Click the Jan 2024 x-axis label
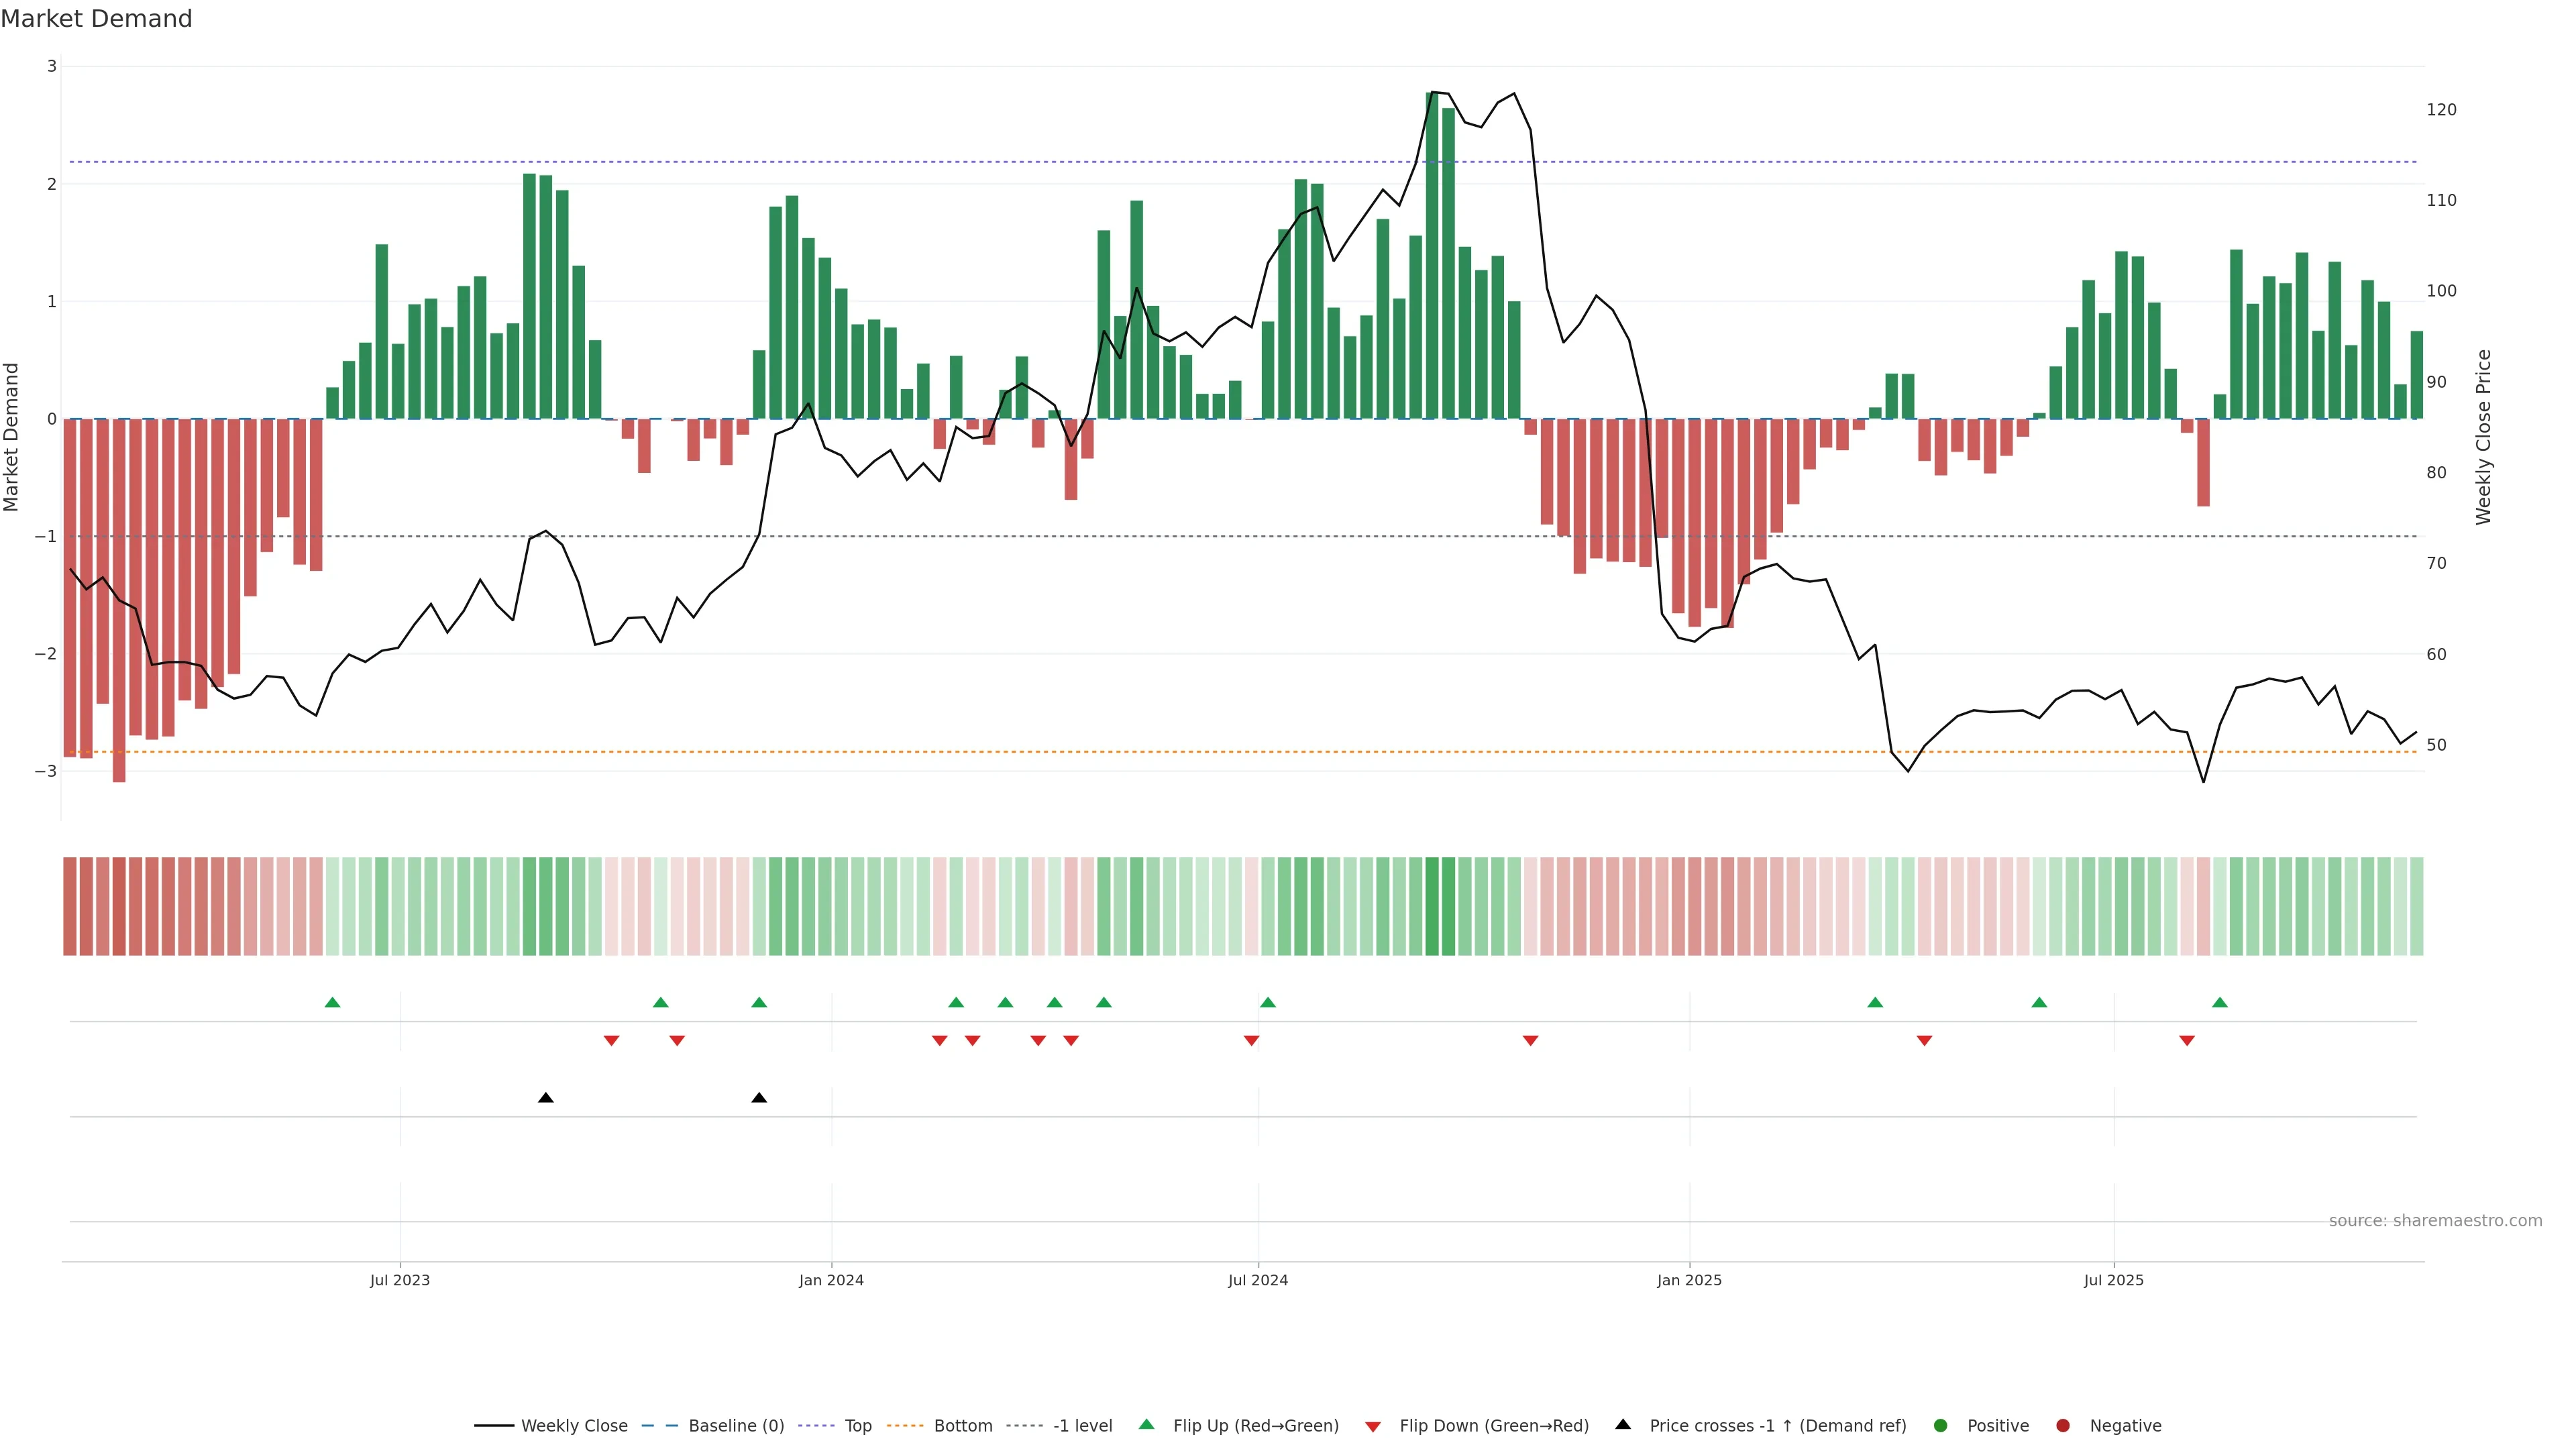Image resolution: width=2576 pixels, height=1449 pixels. (x=831, y=1280)
